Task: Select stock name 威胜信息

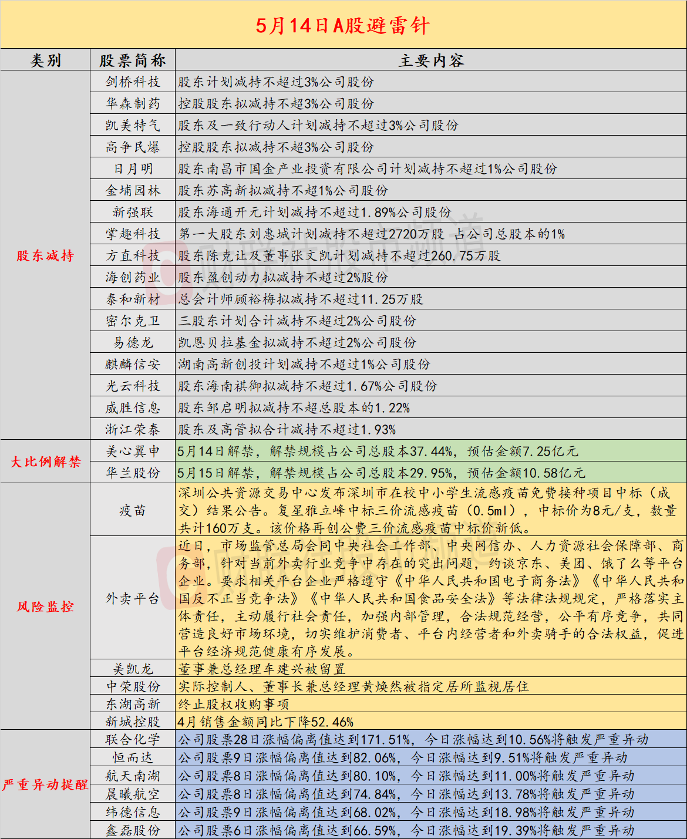Action: [133, 407]
